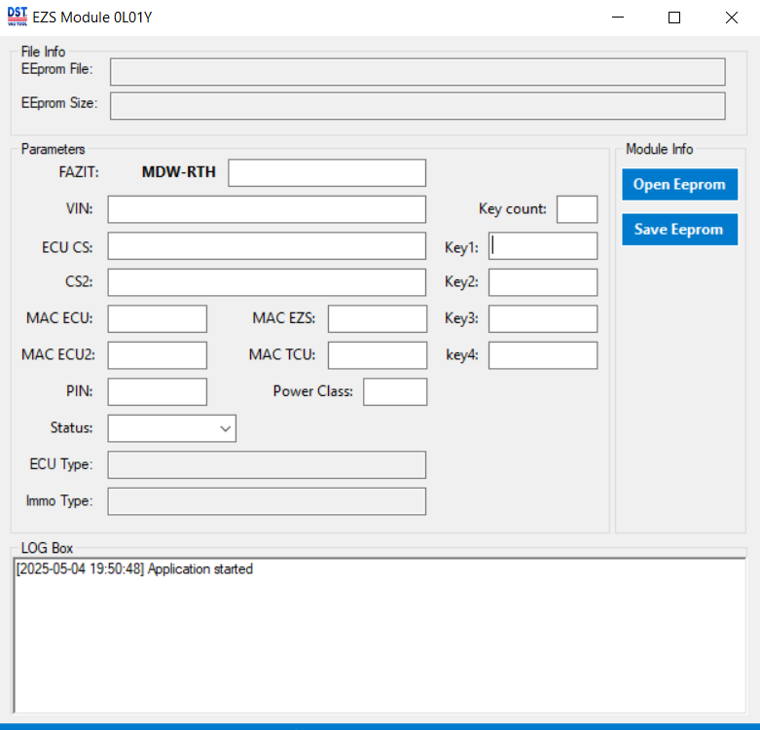Click the Save Eeprom button
The width and height of the screenshot is (760, 730).
pyautogui.click(x=679, y=230)
